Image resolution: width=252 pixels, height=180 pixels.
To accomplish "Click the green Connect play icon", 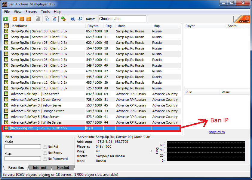I will [5, 19].
